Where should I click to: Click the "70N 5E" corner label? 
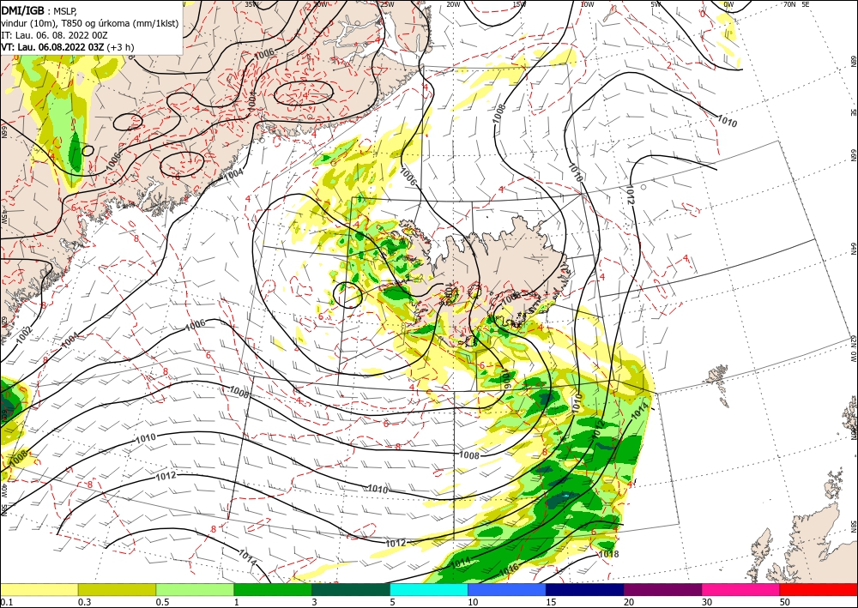[796, 4]
